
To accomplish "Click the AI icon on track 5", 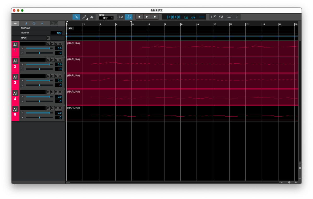I will tap(15, 110).
